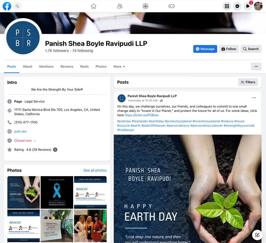The image size is (266, 243).
Task: Click the phone icon in Intro
Action: 10,122
